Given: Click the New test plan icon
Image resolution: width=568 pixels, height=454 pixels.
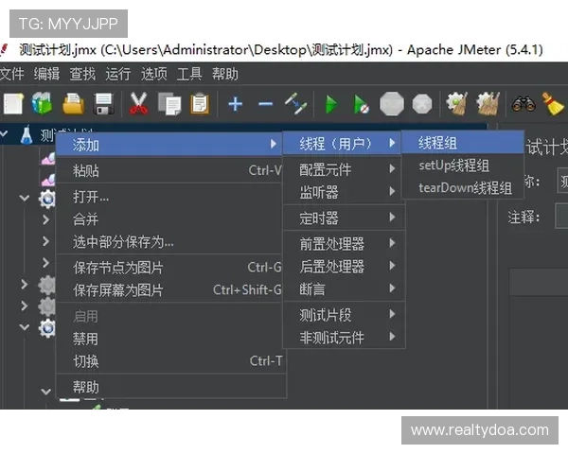Looking at the screenshot, I should coord(13,104).
